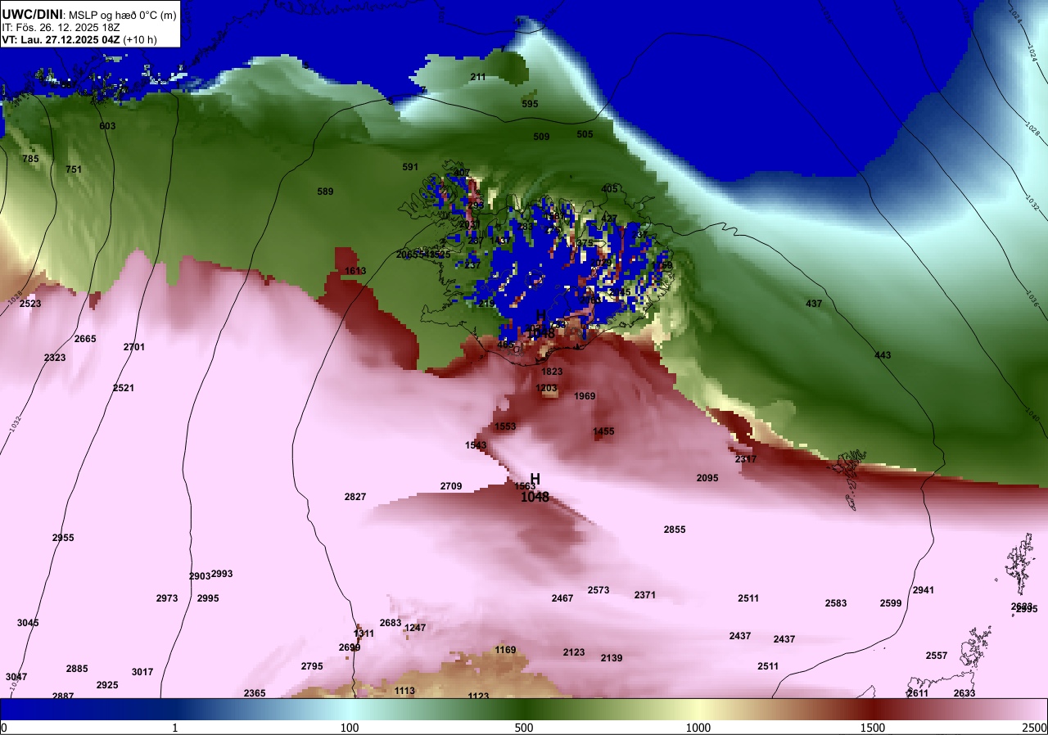This screenshot has width=1048, height=735.
Task: Pick the height value "1613"
Action: pos(355,271)
